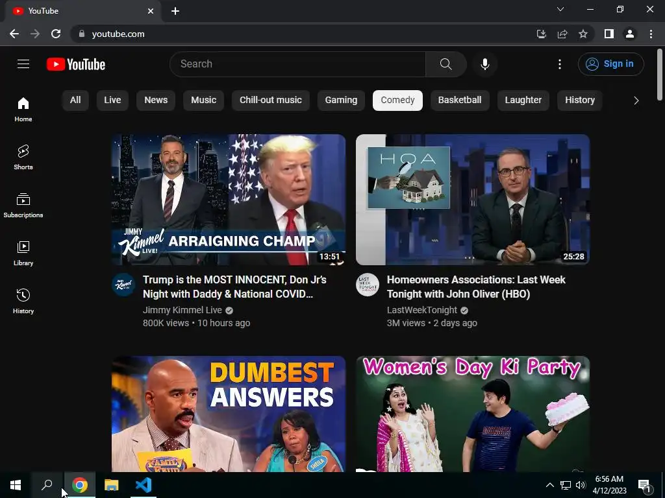The image size is (665, 498).
Task: Open Homeowners Associations video title
Action: click(476, 287)
